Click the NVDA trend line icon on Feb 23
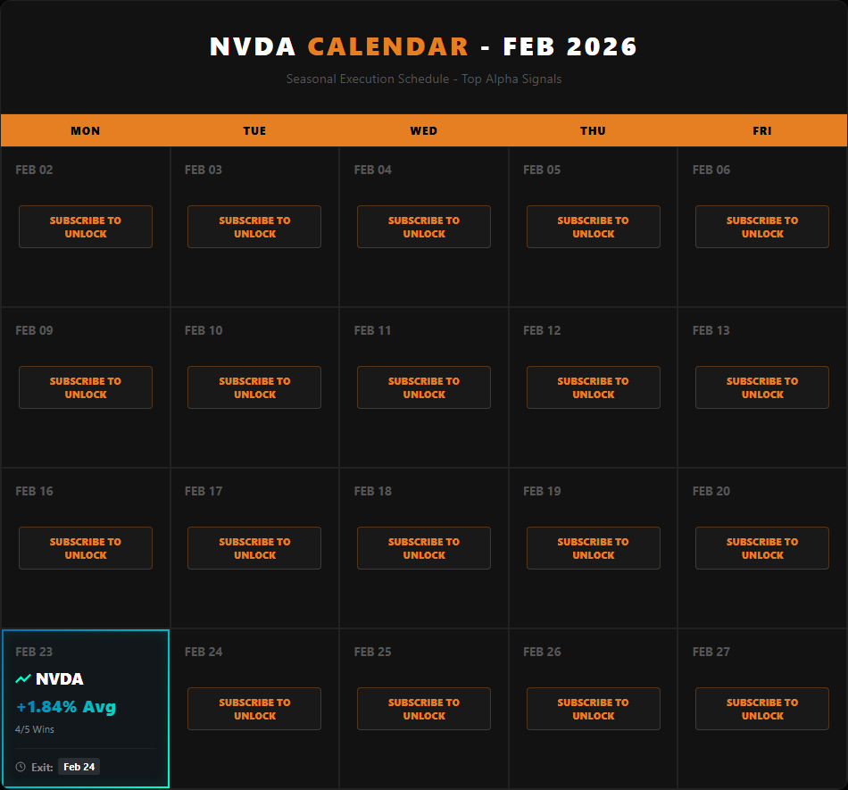The height and width of the screenshot is (790, 848). click(x=25, y=678)
